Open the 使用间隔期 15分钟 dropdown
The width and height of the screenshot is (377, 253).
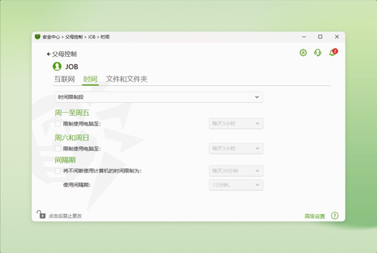coord(236,185)
